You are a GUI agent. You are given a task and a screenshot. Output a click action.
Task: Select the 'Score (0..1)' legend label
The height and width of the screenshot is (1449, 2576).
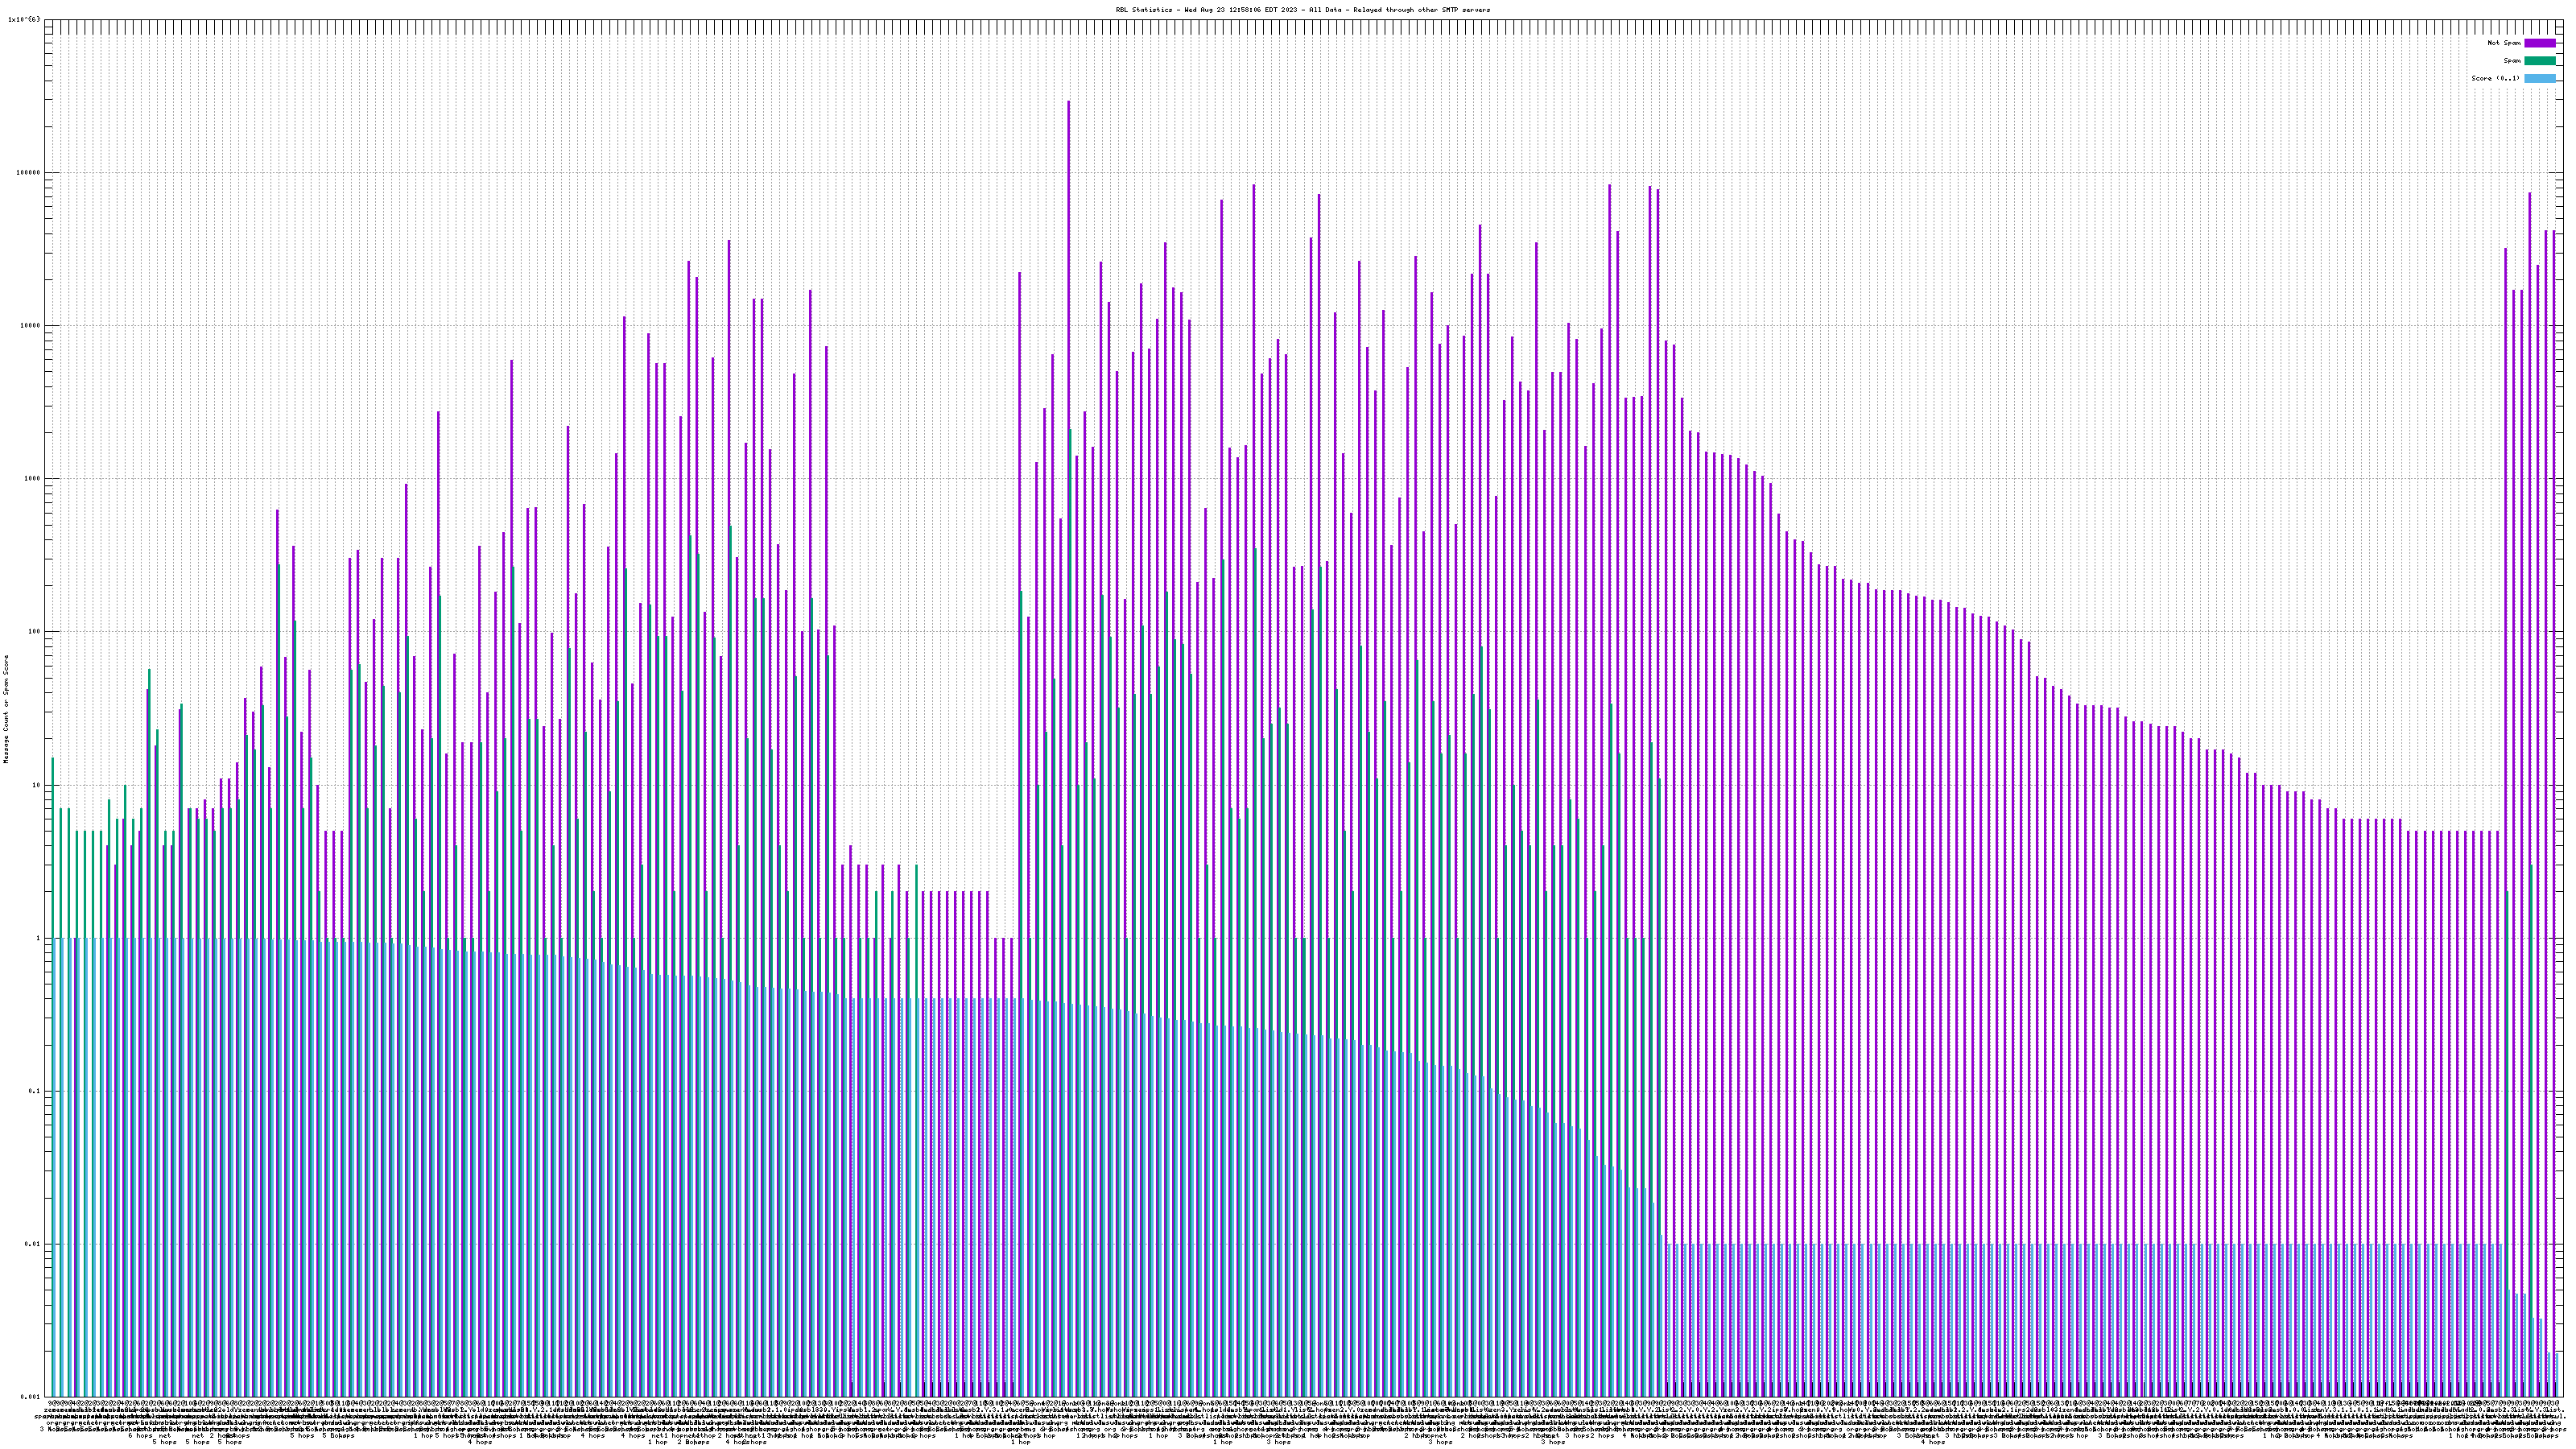2495,78
